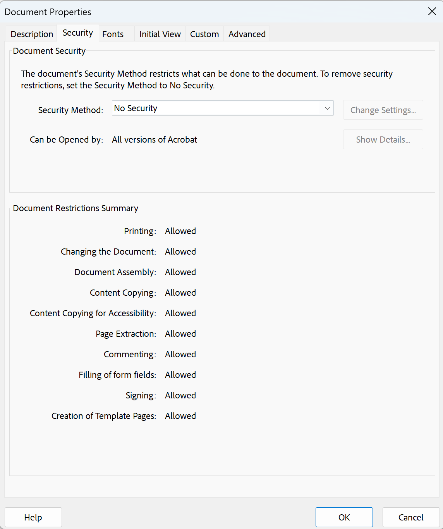Click the Help button
The image size is (443, 529).
[33, 517]
